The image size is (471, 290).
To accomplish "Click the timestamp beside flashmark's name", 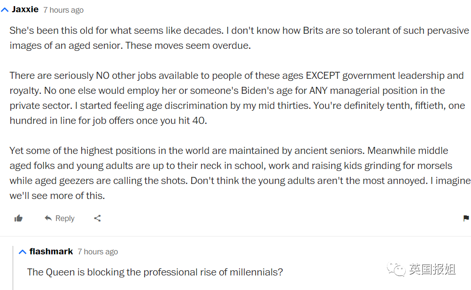I will (x=98, y=252).
